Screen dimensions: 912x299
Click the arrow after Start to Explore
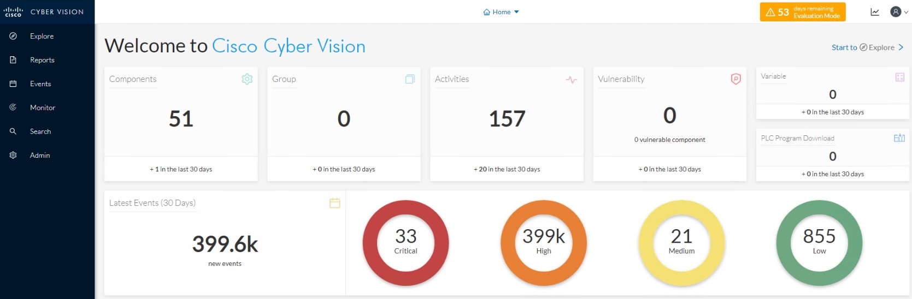(x=901, y=47)
